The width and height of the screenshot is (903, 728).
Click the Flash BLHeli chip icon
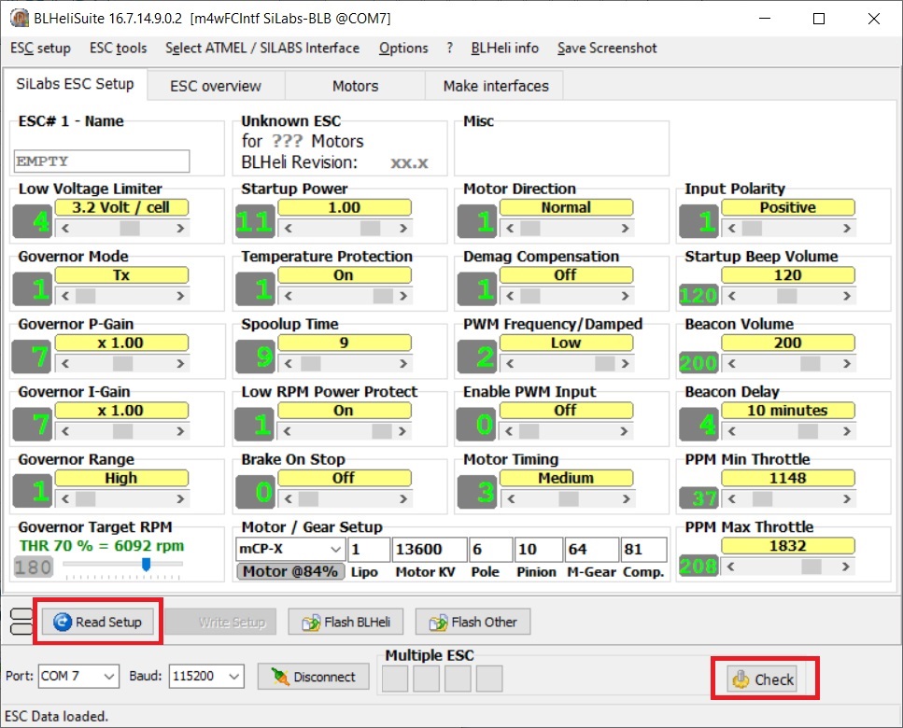[312, 623]
